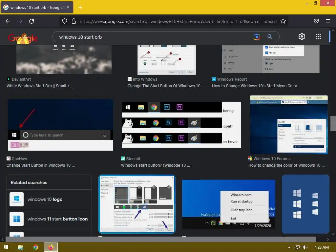Go back to previous page

click(8, 21)
